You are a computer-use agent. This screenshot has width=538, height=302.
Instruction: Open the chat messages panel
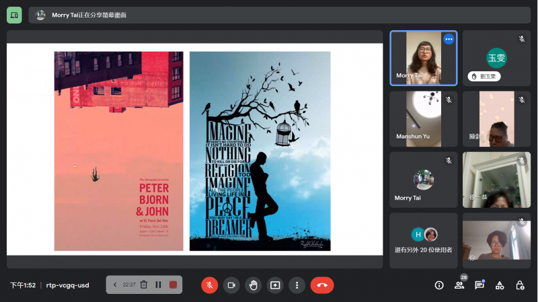point(479,285)
